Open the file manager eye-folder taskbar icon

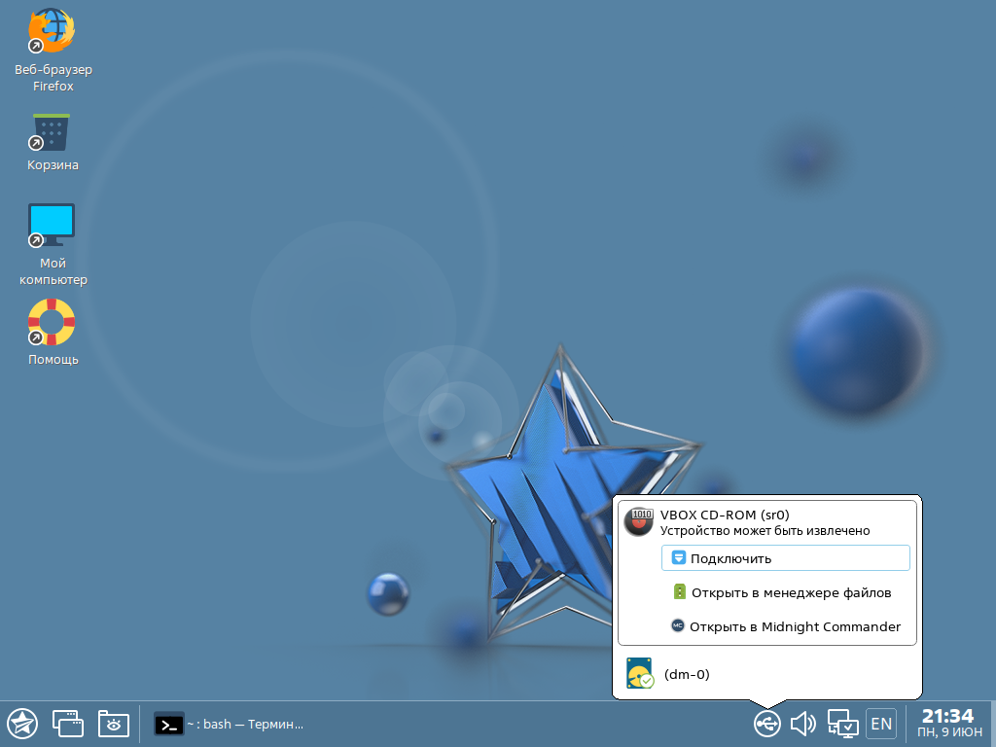[114, 724]
